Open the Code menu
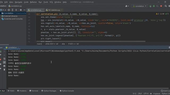 26,2
